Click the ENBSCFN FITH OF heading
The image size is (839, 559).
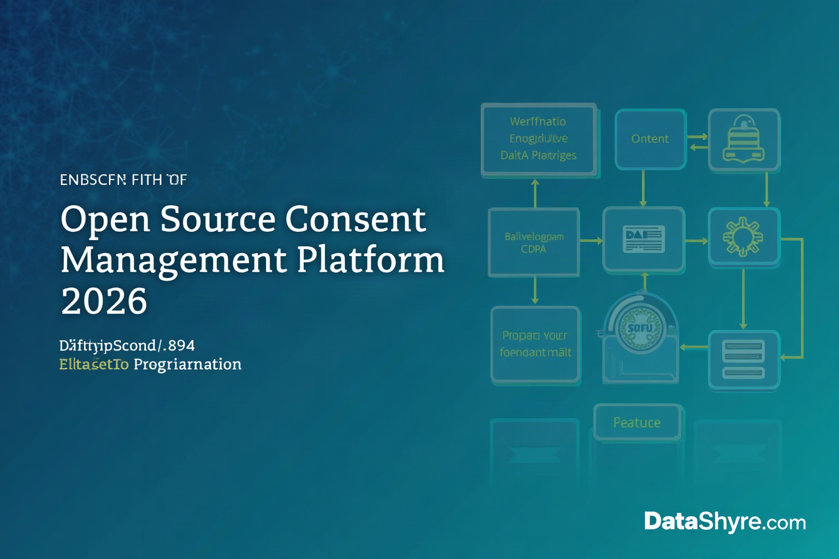(x=123, y=180)
